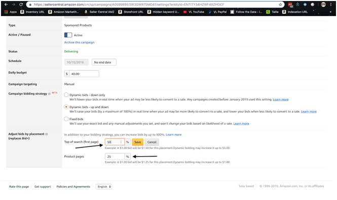Viewport: 337px width, 200px height.
Task: Open the English language dropdown
Action: point(104,186)
